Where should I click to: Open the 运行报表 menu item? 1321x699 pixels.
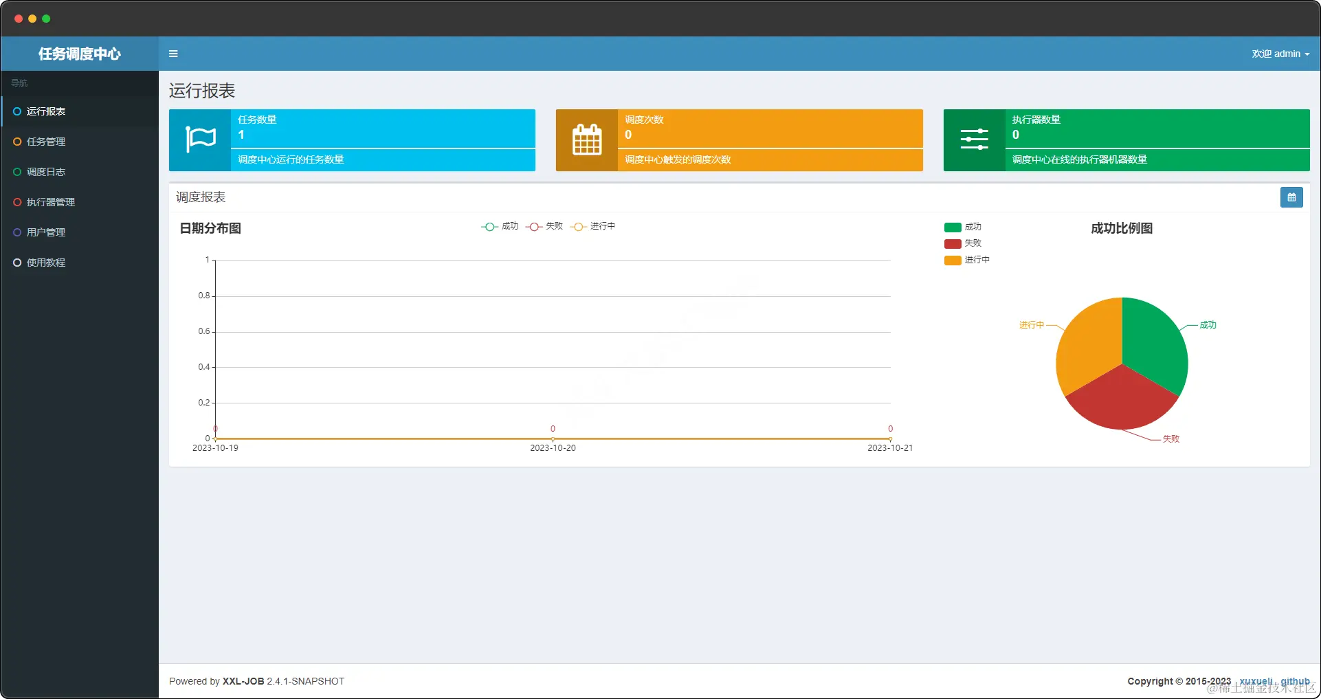(x=80, y=111)
